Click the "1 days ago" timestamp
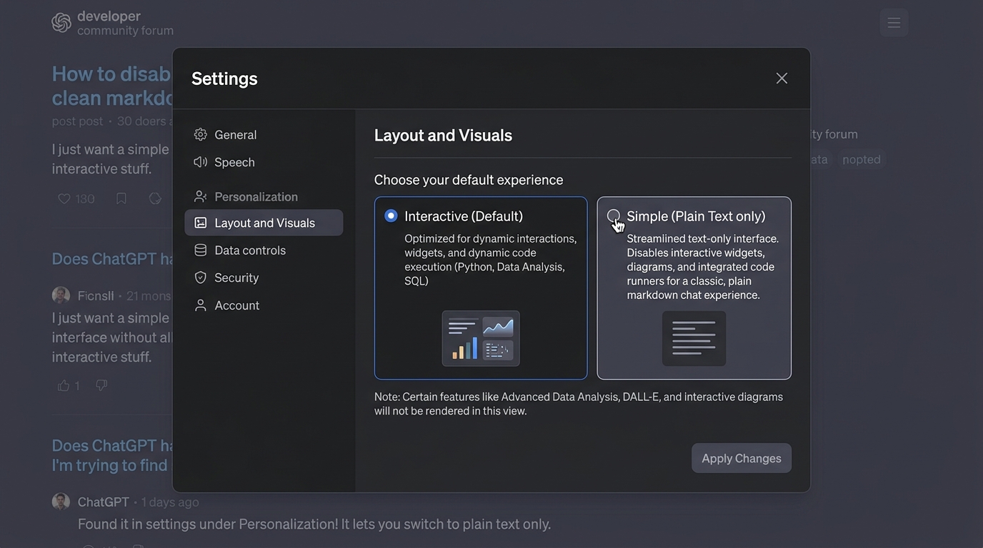The width and height of the screenshot is (983, 548). point(170,502)
